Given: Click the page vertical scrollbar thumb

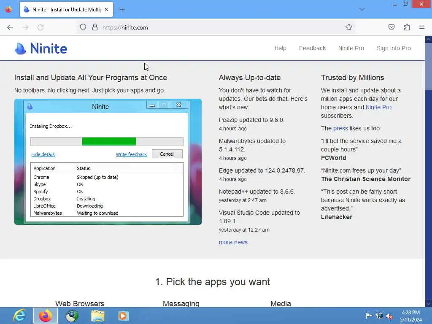Looking at the screenshot, I should pyautogui.click(x=428, y=66).
